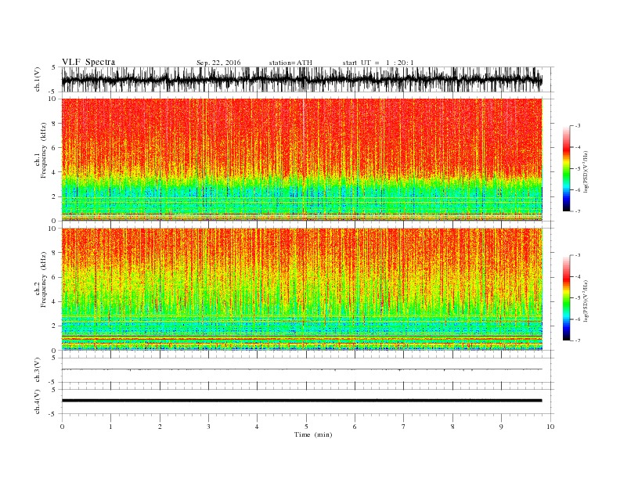Click the "ch.4(V)" axis label
The width and height of the screenshot is (620, 479).
pos(38,402)
